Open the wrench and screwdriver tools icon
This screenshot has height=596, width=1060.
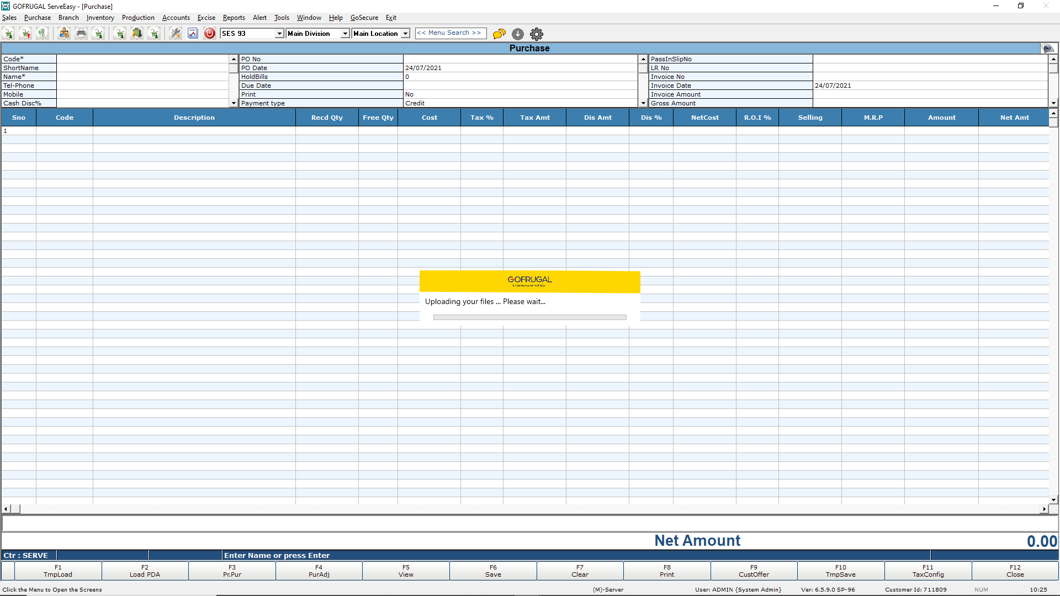click(176, 34)
